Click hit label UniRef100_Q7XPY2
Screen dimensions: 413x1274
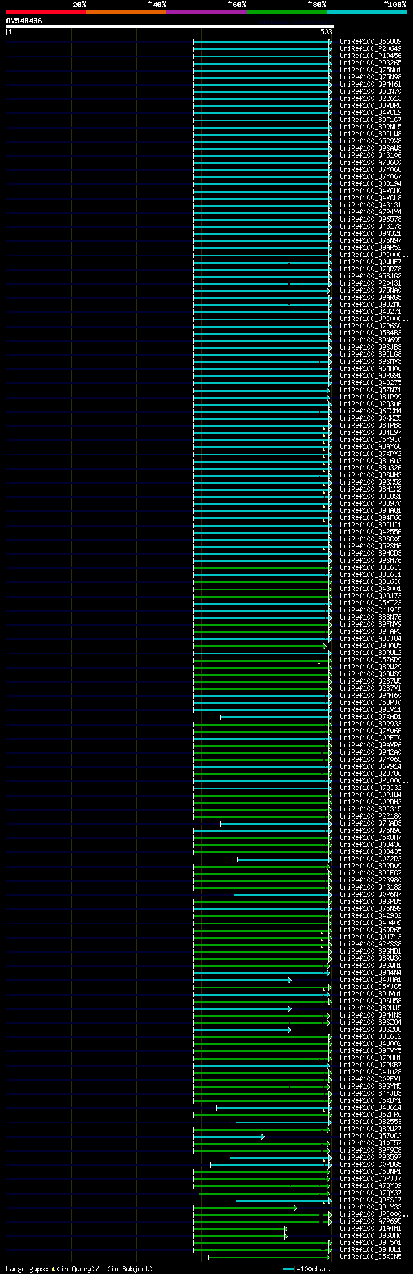pos(370,454)
